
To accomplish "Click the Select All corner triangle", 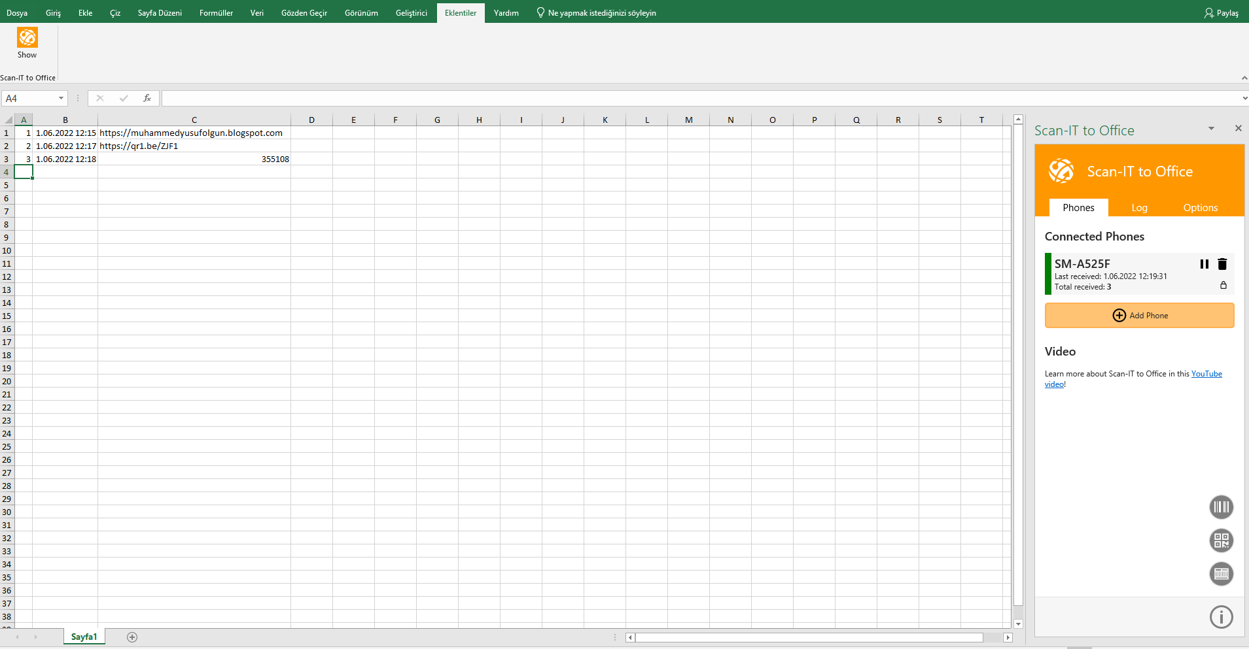I will coord(9,120).
